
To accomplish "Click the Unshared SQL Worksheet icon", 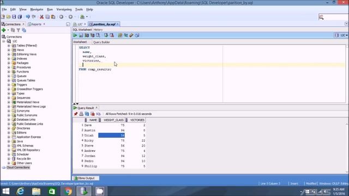I will click(x=120, y=35).
